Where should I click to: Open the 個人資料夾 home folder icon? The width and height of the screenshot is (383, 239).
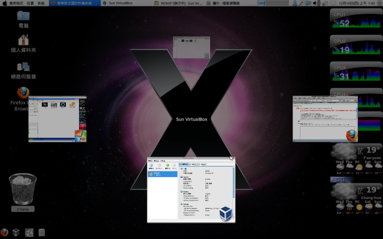pyautogui.click(x=23, y=43)
